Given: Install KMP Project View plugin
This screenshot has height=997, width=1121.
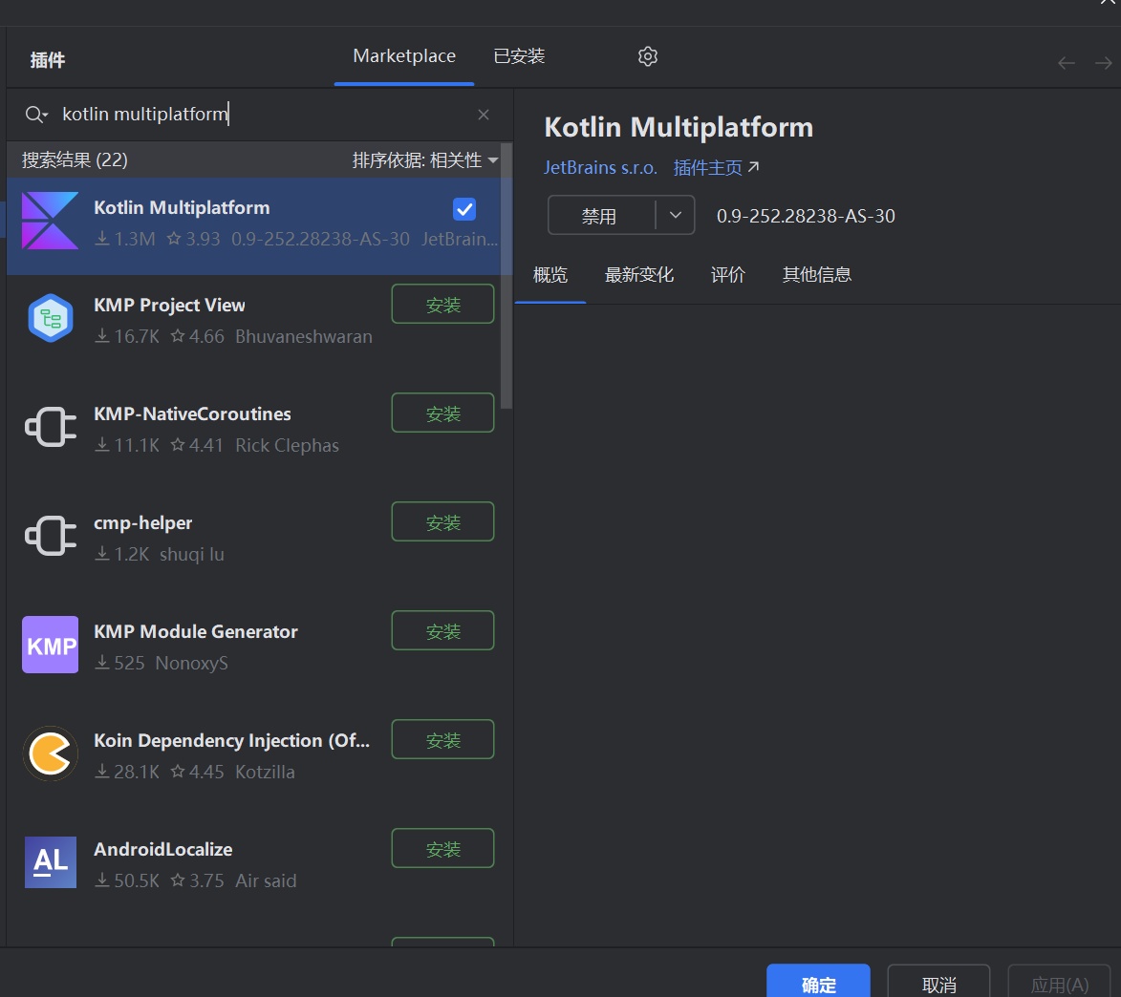Looking at the screenshot, I should pos(442,305).
